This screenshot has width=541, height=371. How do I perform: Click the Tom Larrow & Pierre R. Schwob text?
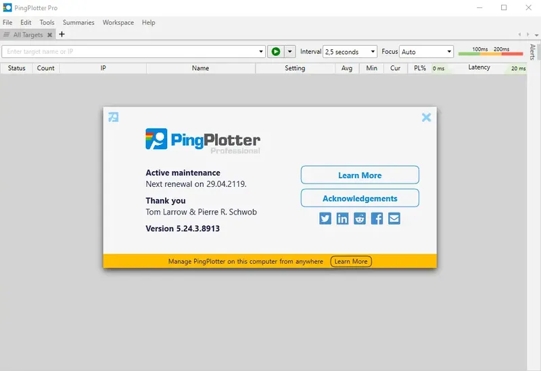[x=201, y=212]
